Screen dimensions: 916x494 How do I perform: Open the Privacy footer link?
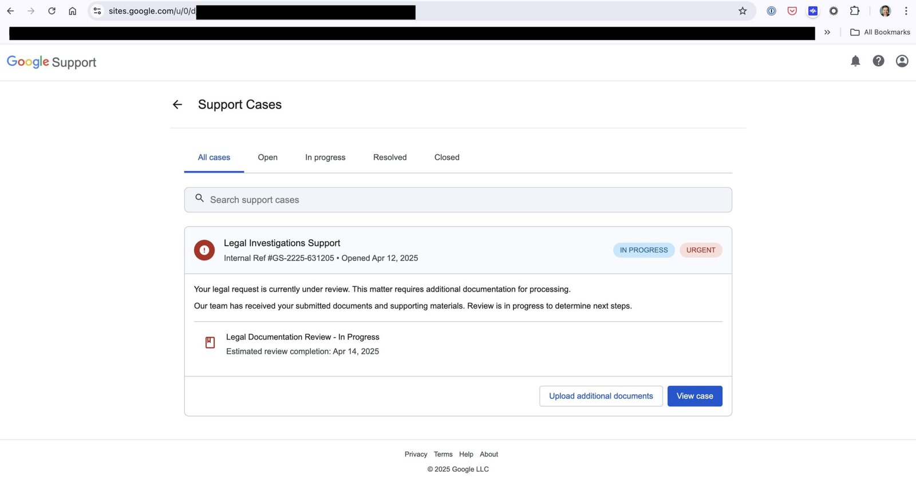[x=416, y=455]
